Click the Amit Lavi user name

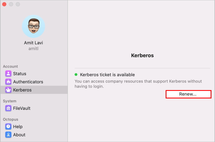pyautogui.click(x=33, y=43)
